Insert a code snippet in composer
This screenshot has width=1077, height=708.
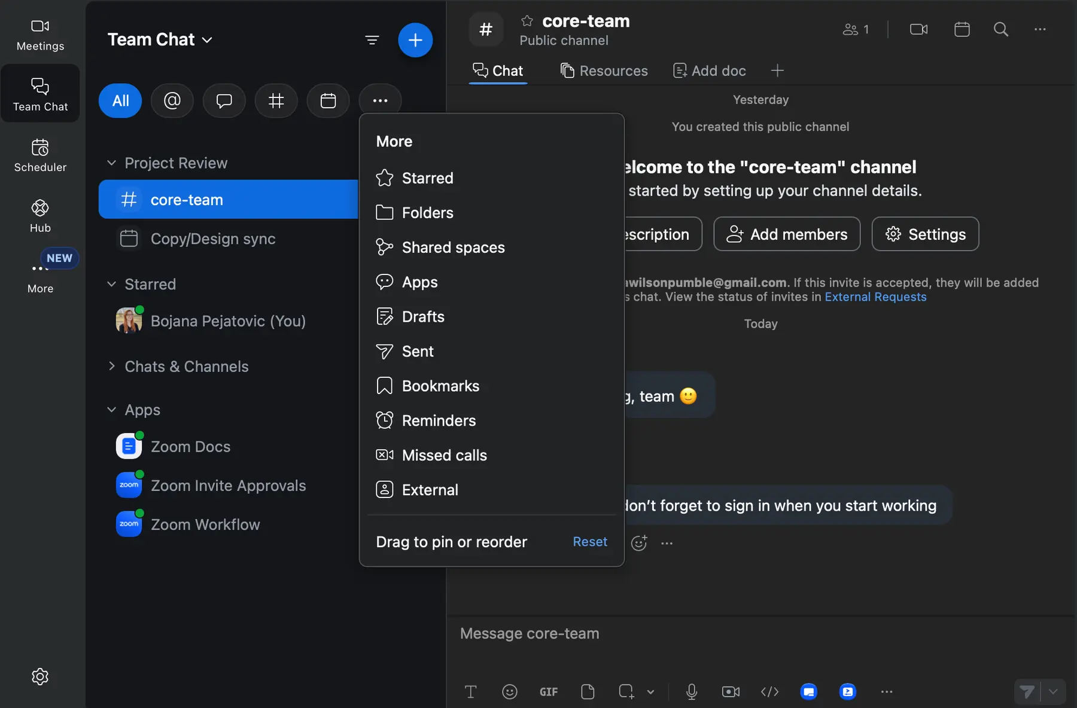click(770, 692)
